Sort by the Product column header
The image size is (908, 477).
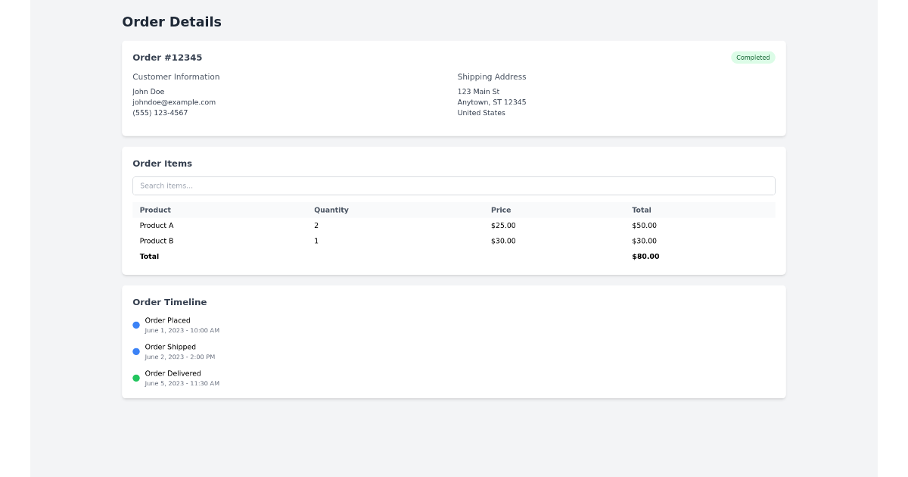(x=155, y=210)
